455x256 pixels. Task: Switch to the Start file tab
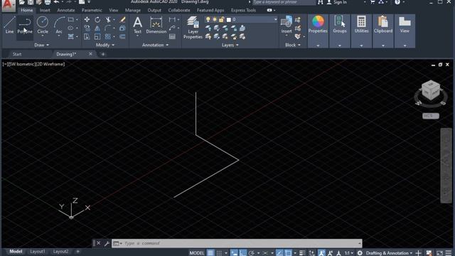point(17,54)
